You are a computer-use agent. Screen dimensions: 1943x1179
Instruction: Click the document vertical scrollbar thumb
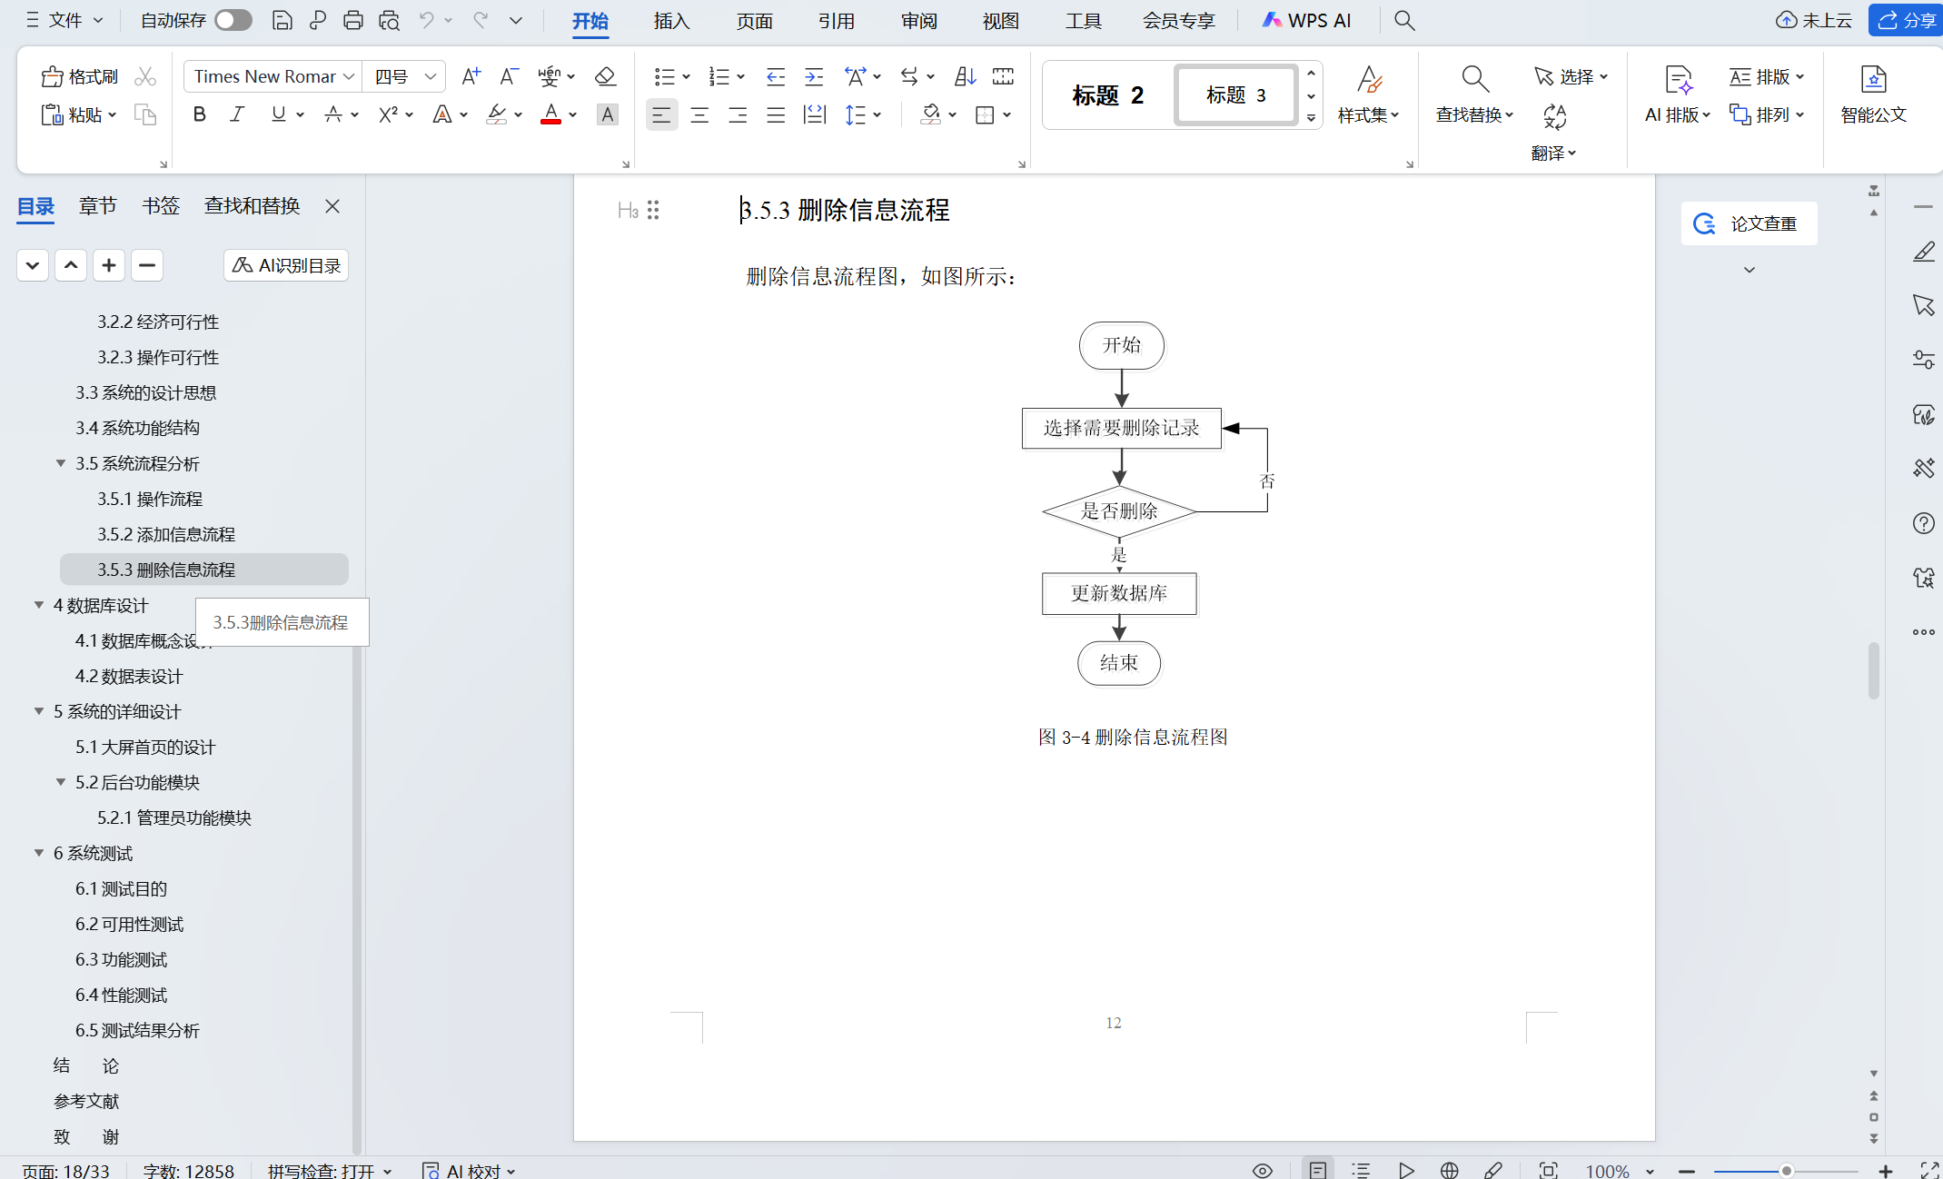coord(1873,670)
